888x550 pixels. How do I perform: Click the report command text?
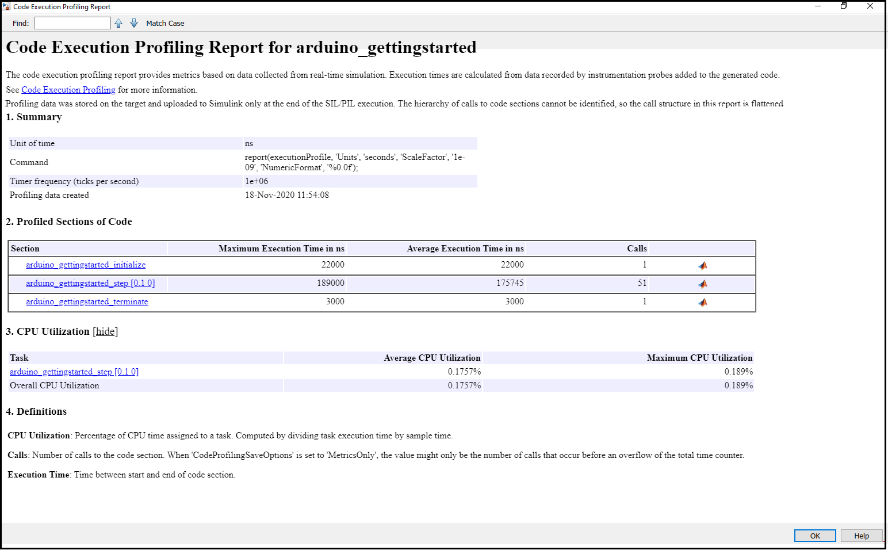(355, 162)
